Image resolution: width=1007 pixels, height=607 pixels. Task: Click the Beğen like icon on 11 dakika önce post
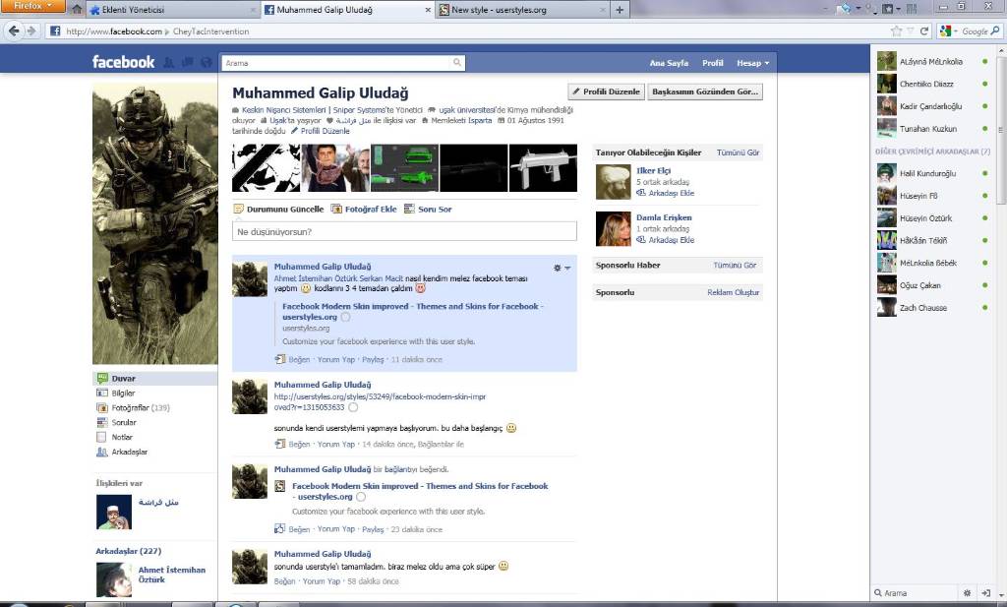(280, 360)
